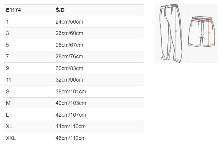The image size is (223, 146).
Task: Click the 28cm/76cm measurement cell
Action: (x=69, y=57)
